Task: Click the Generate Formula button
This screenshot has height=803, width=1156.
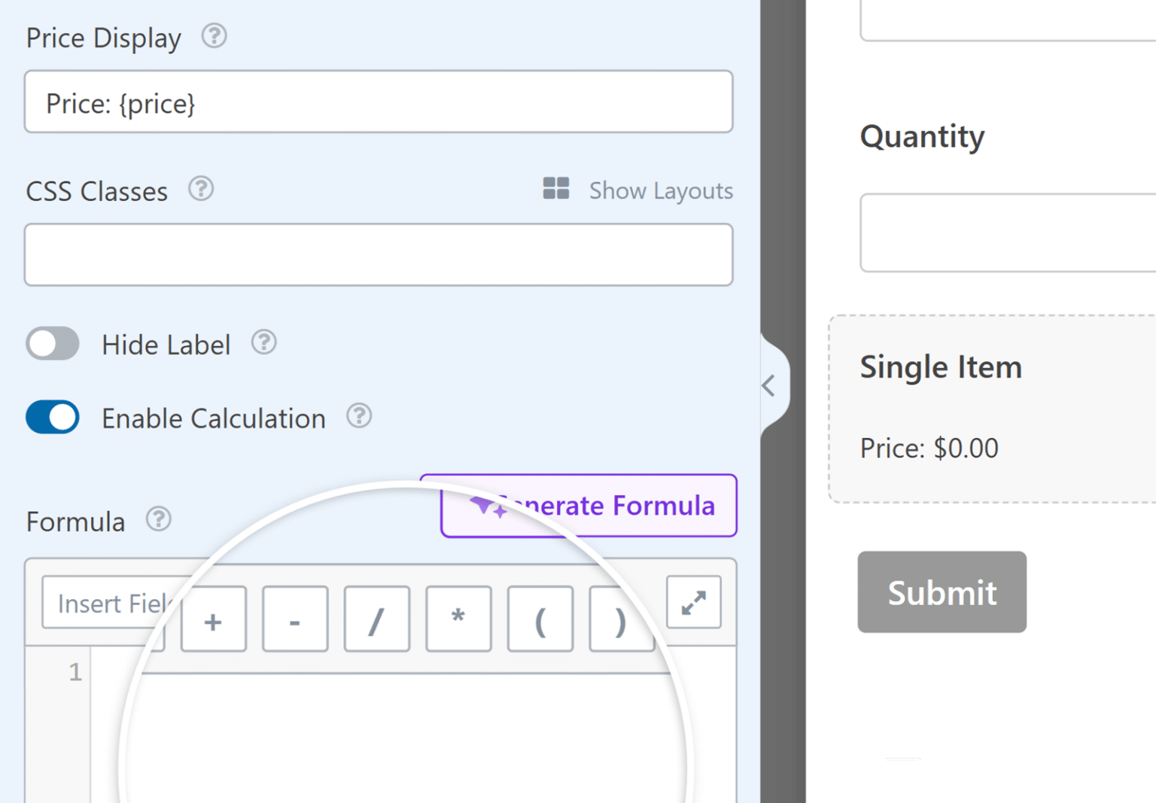Action: coord(589,505)
